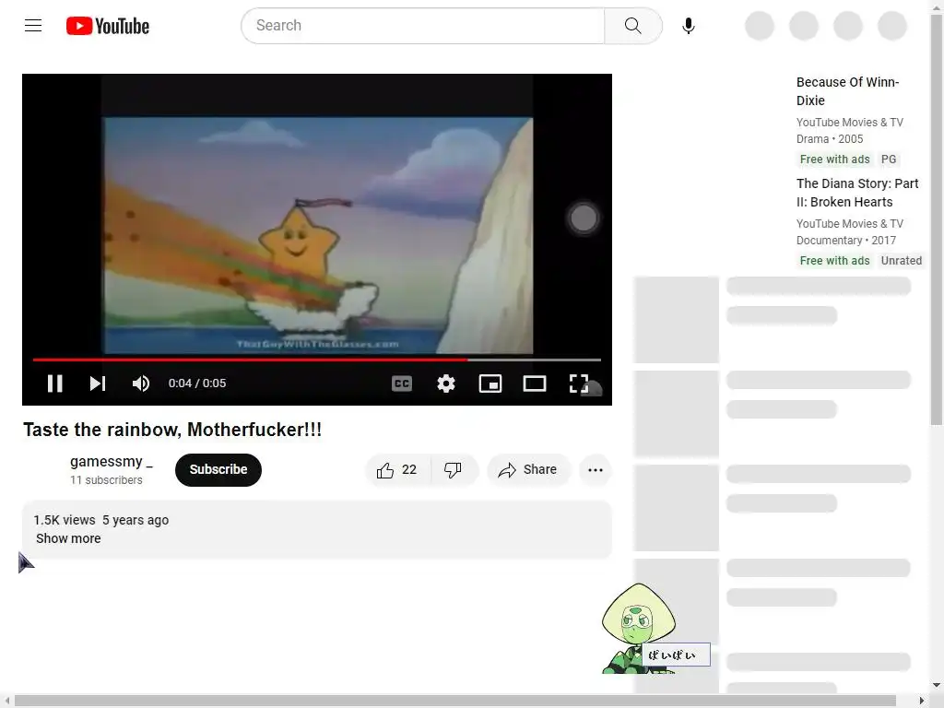Click the scroll right arrow
This screenshot has height=708, width=944.
coord(921,701)
